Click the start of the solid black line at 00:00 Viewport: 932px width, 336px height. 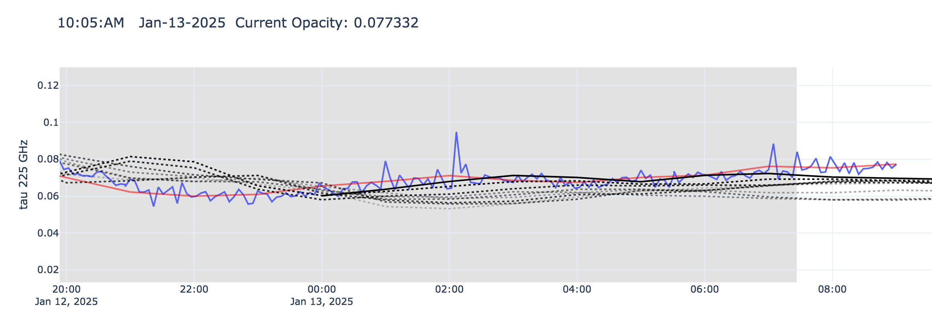tap(322, 196)
